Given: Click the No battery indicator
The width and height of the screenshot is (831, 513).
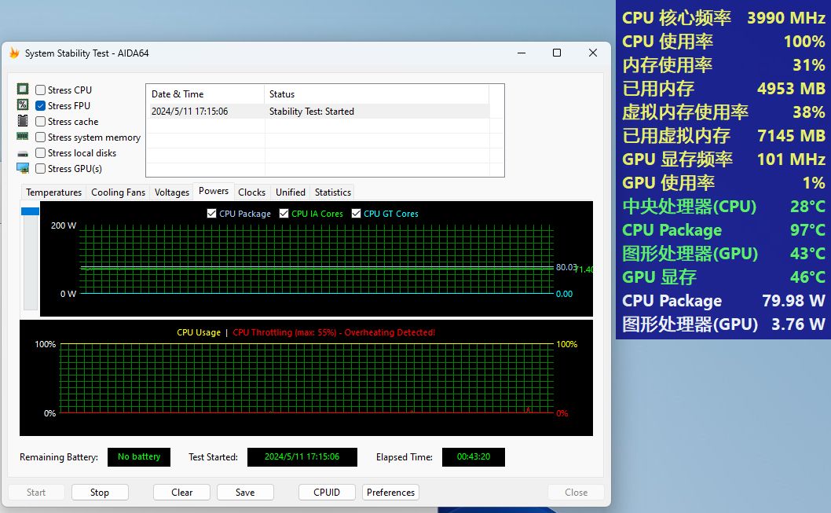Looking at the screenshot, I should 139,456.
